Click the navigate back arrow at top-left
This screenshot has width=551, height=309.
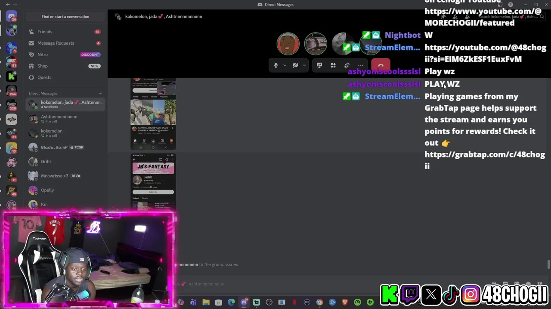(8, 4)
